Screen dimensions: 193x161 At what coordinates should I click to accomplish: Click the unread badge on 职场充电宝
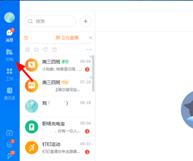point(87,131)
